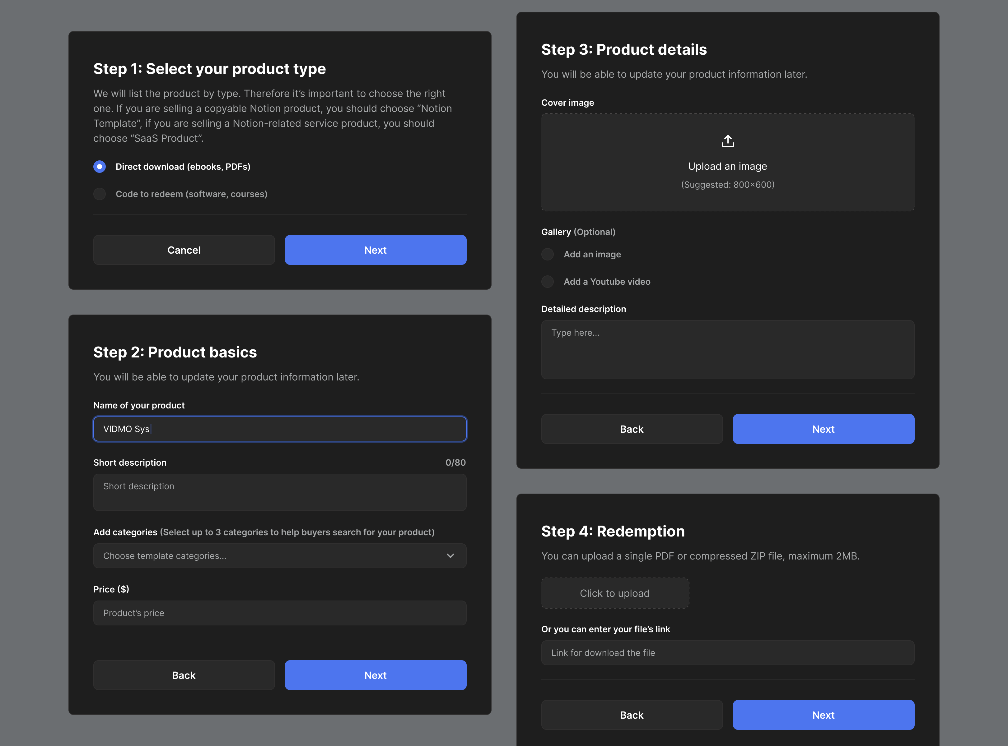Expand the template categories dropdown chevron
1008x746 pixels.
click(450, 556)
